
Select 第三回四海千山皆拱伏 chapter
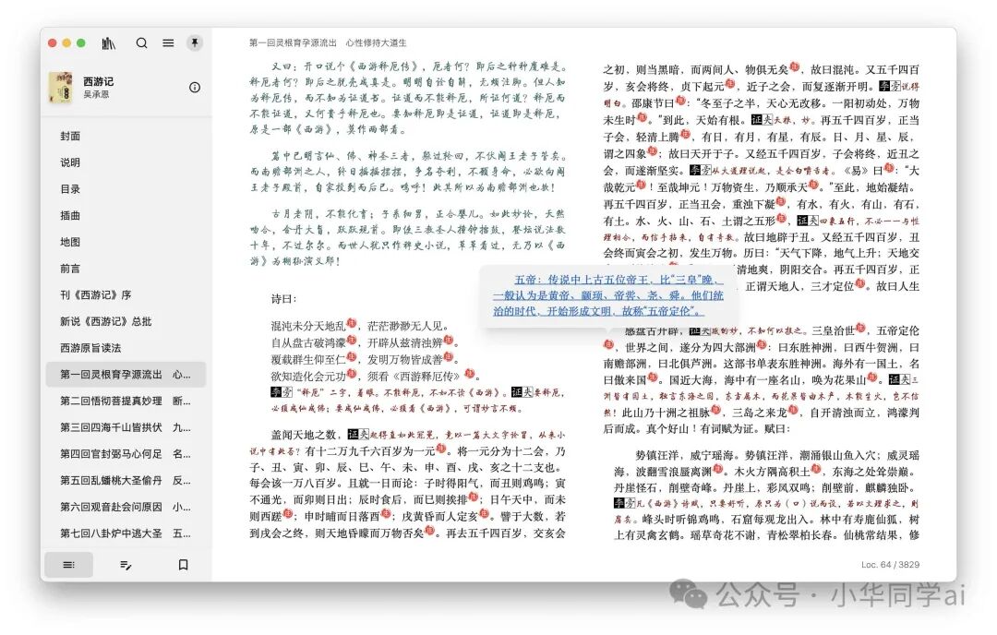tap(126, 427)
